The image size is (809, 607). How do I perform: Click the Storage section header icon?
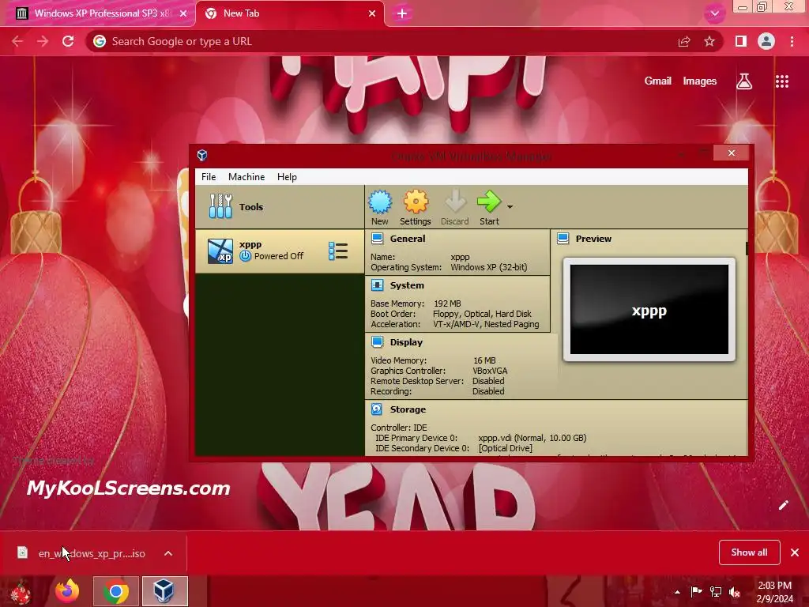point(377,409)
